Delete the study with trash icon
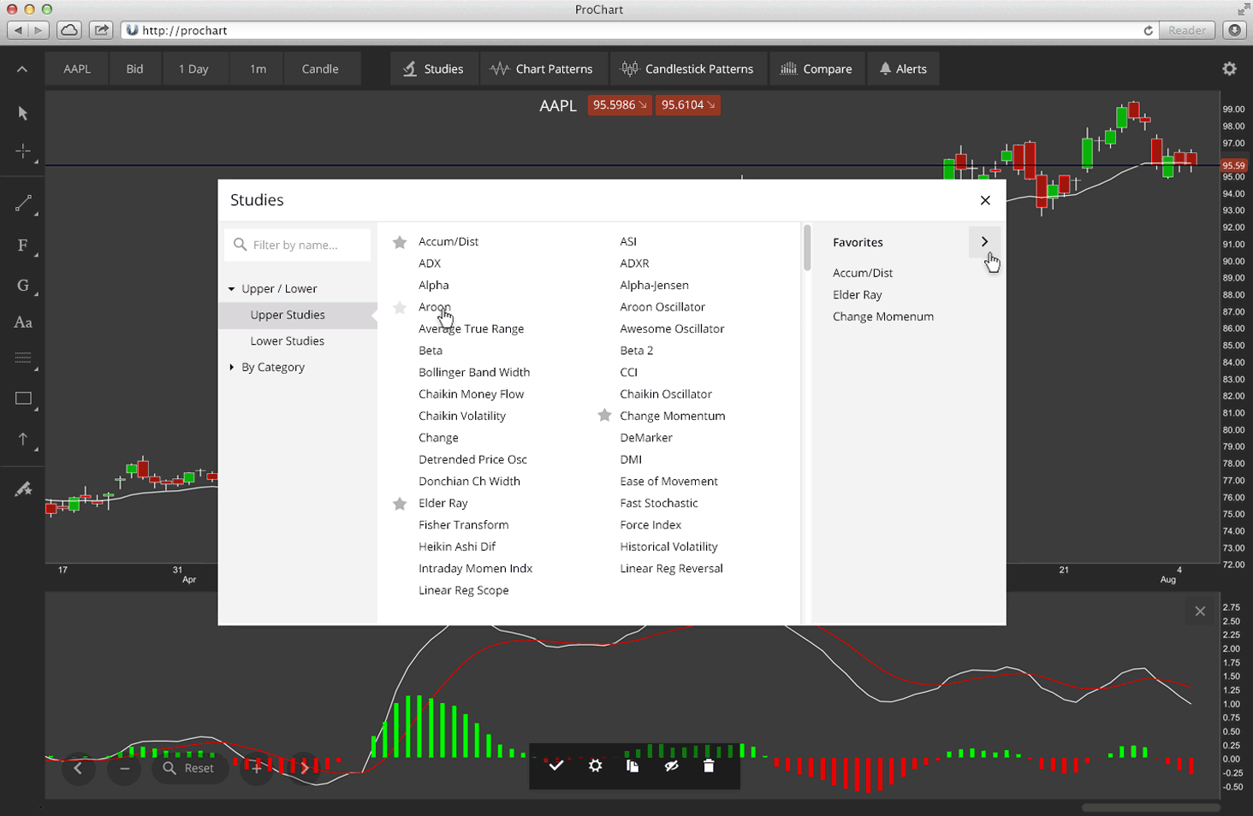This screenshot has width=1253, height=816. click(x=709, y=766)
